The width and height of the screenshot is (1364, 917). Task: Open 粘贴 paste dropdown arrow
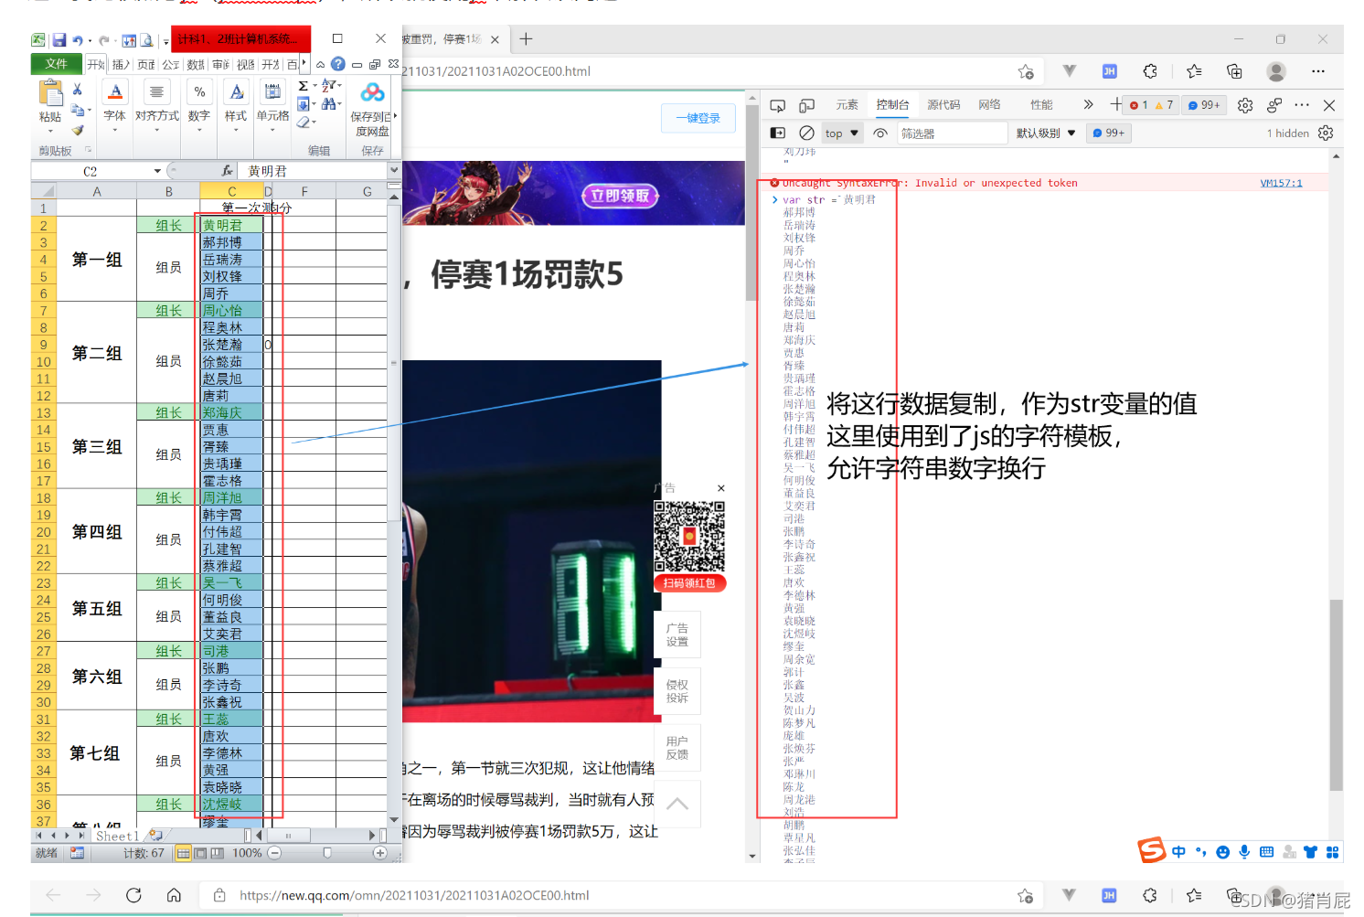50,130
